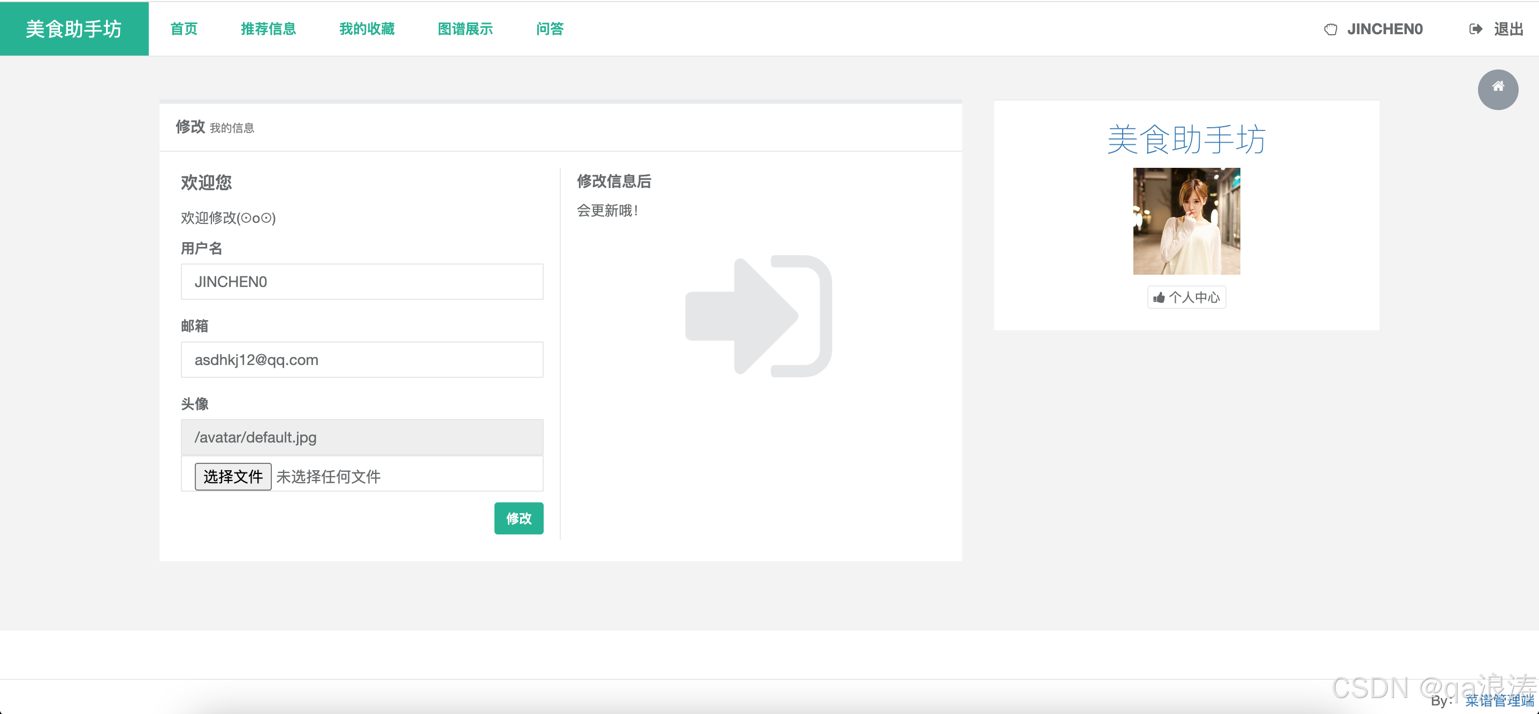Click the 会更新哦! text
1539x714 pixels.
coord(607,211)
